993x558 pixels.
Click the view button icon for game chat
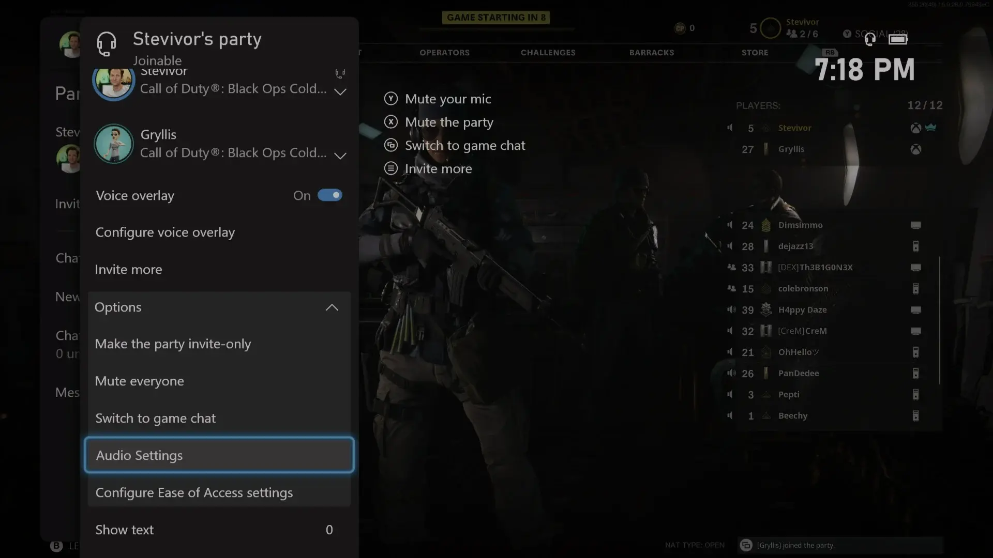pyautogui.click(x=391, y=145)
